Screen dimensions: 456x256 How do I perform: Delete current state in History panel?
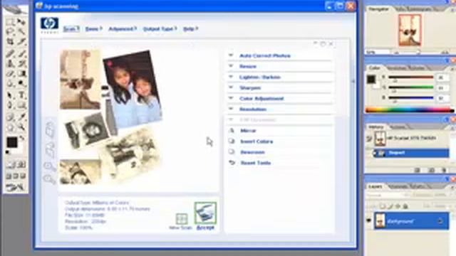click(444, 170)
